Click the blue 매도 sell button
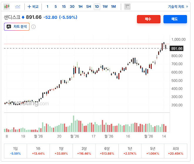The width and height of the screenshot is (194, 164). (175, 19)
